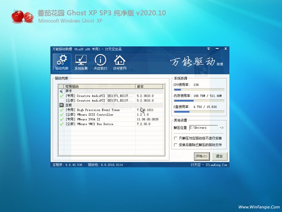The height and width of the screenshot is (212, 282).
Task: Click the 关注我们 info icon
Action: tap(100, 62)
